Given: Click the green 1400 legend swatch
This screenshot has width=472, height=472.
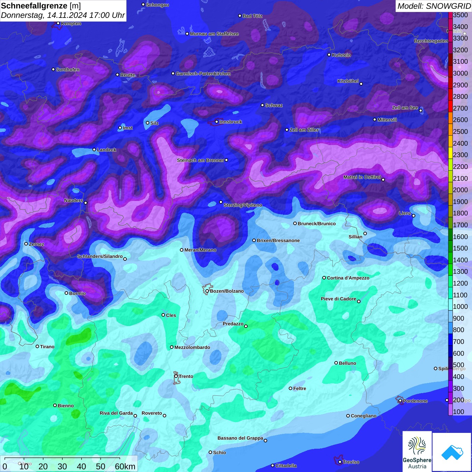Looking at the screenshot, I should 450,258.
